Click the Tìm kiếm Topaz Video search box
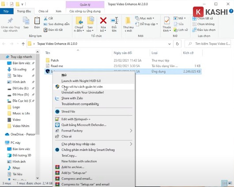This screenshot has width=234, height=187. 208,44
